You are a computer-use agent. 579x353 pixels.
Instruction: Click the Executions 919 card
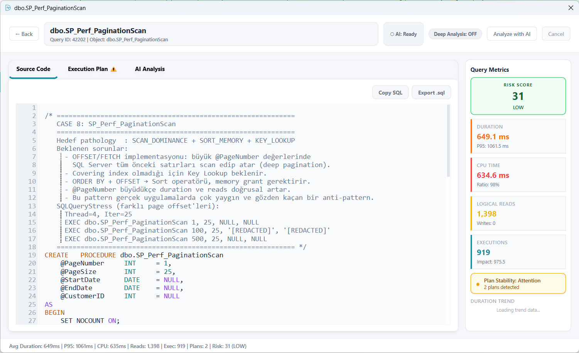coord(518,252)
